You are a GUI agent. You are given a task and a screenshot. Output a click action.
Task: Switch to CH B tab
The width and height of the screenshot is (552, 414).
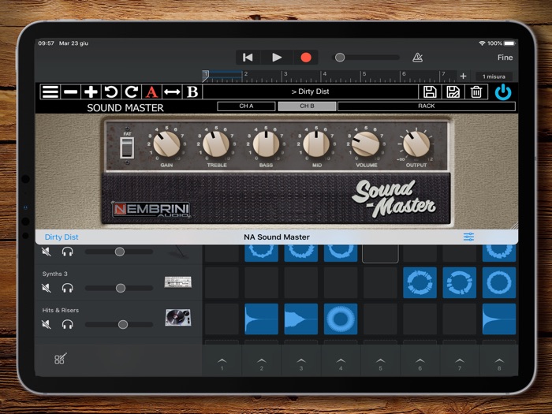point(307,106)
